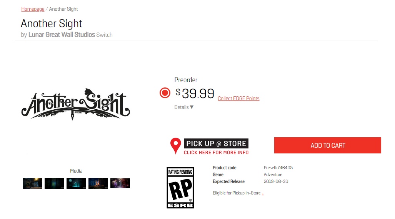395x219 pixels.
Task: Go to Homepage via breadcrumb link
Action: tap(33, 9)
